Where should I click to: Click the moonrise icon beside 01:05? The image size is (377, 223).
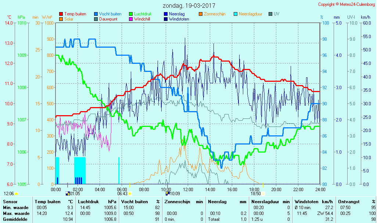[67, 194]
